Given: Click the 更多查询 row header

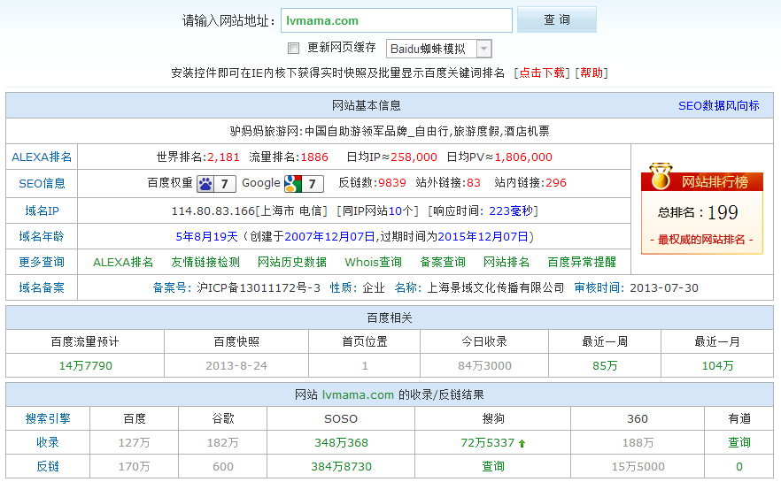Looking at the screenshot, I should pos(42,262).
